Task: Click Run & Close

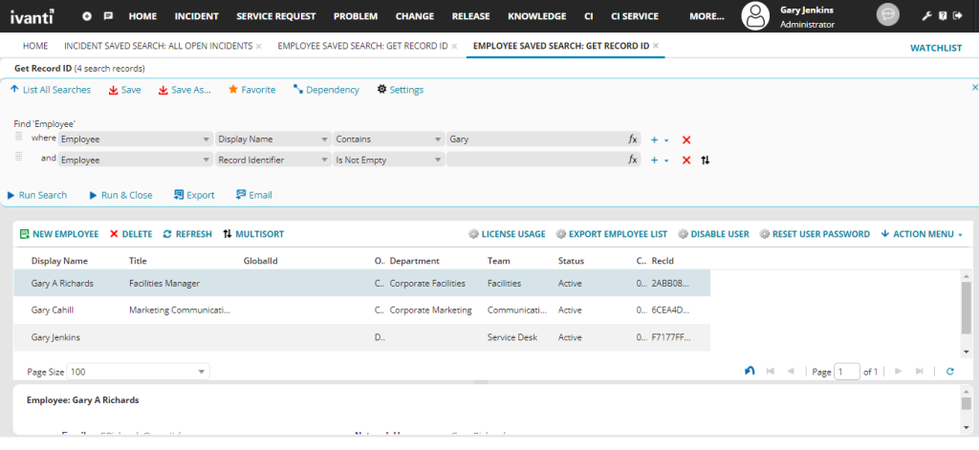Action: (121, 195)
